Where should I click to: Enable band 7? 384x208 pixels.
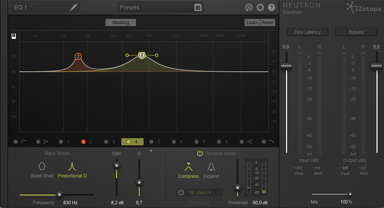(196, 142)
